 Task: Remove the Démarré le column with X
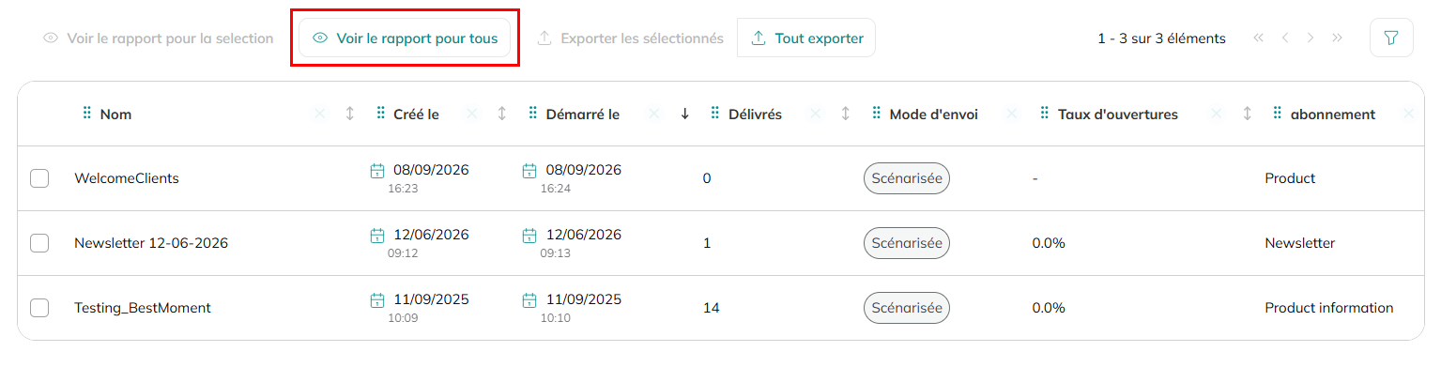click(654, 114)
